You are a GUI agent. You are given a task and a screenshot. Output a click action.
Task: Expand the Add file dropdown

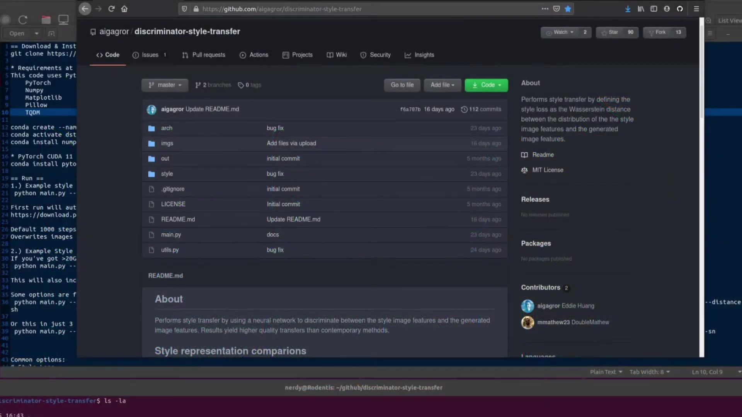[x=442, y=85]
